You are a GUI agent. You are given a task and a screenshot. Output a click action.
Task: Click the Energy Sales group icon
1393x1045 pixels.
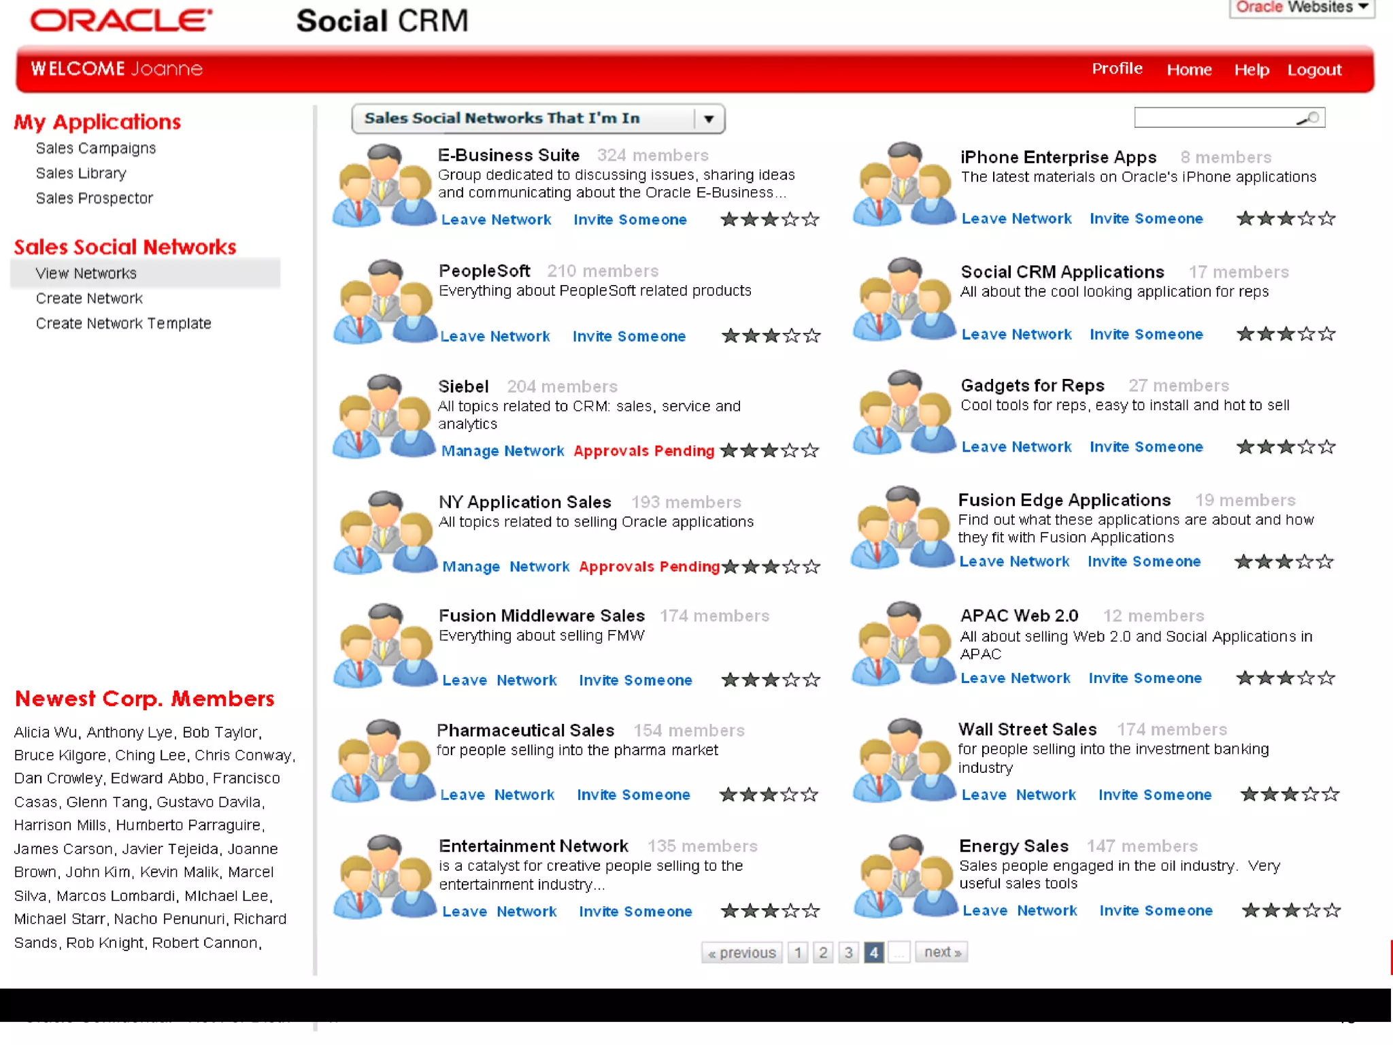[905, 876]
